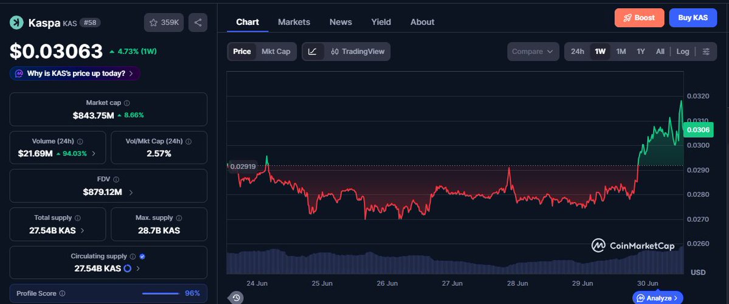
Task: Click the 2.57% Vol/Mkt Cap value
Action: pos(159,153)
